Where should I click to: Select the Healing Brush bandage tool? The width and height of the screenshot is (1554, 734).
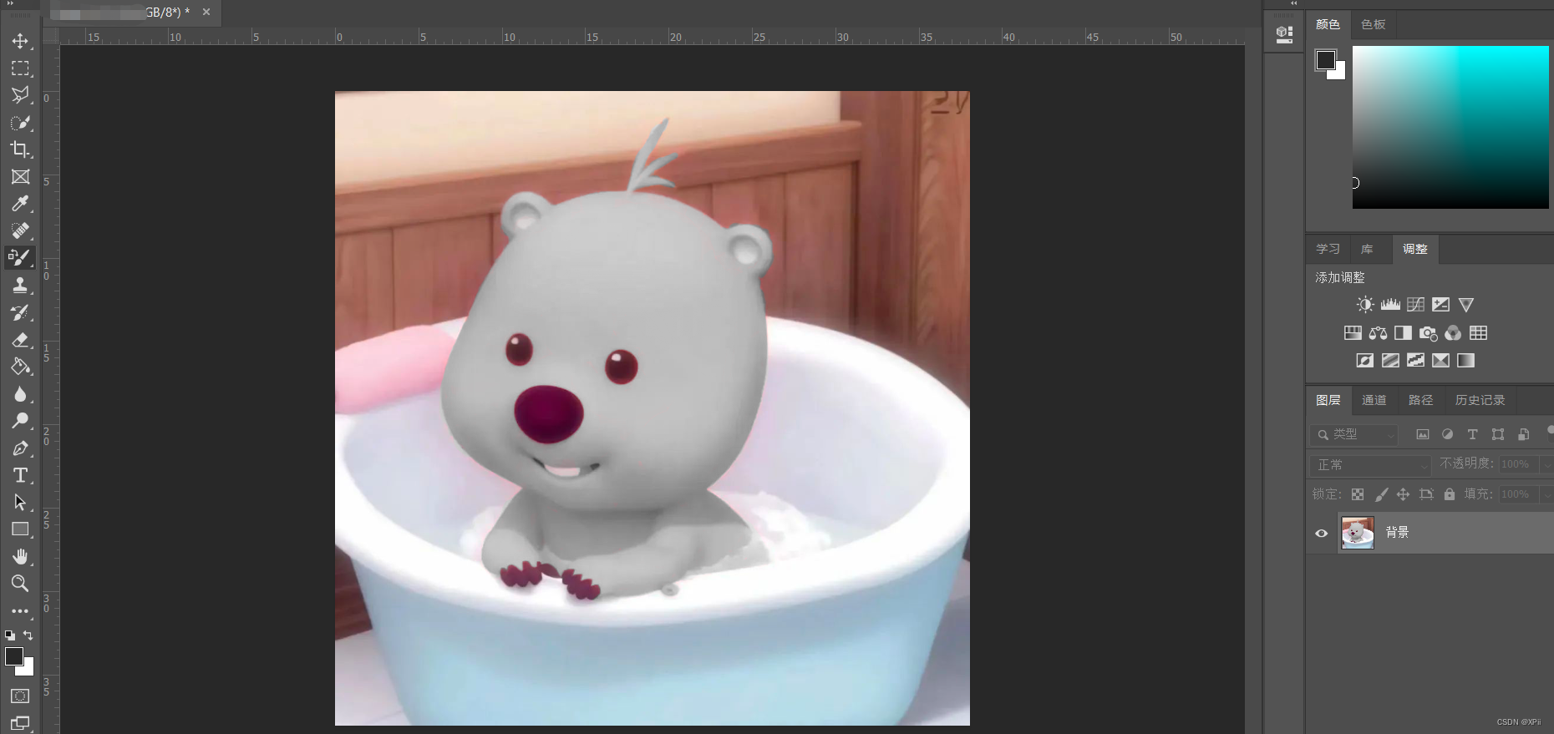[20, 230]
